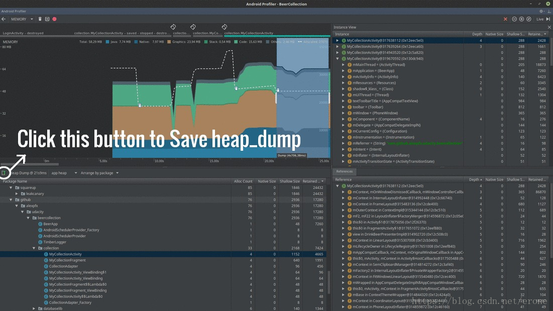Click the back arrow in profiler toolbar
Image resolution: width=553 pixels, height=311 pixels.
pyautogui.click(x=4, y=19)
